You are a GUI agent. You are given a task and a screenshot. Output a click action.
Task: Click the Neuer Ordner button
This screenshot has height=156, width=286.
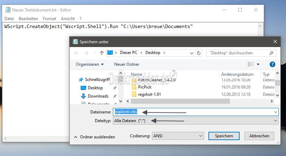(127, 64)
